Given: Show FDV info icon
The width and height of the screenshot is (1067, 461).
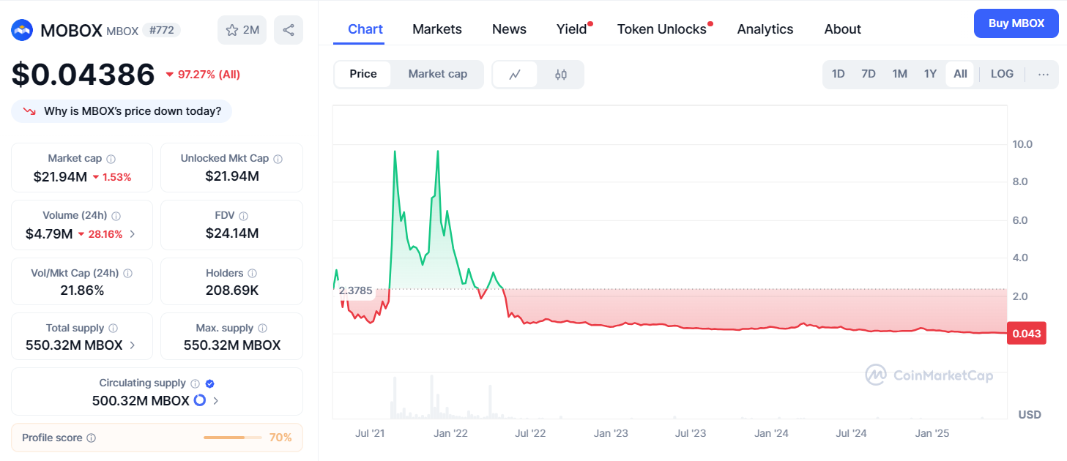Looking at the screenshot, I should click(x=243, y=216).
